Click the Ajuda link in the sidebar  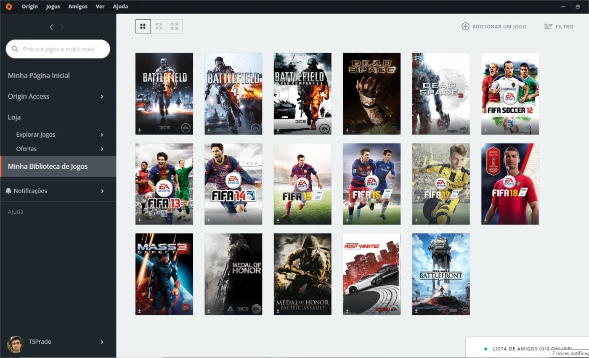[x=16, y=212]
